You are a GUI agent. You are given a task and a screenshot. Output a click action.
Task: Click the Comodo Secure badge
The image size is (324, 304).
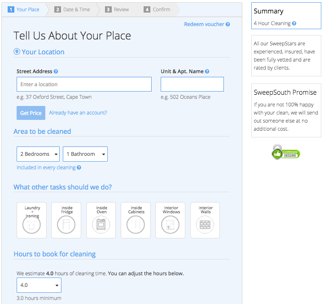pos(286,152)
